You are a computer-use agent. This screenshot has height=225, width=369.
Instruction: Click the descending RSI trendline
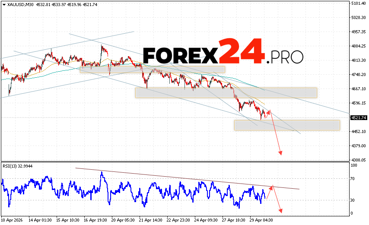pos(186,178)
